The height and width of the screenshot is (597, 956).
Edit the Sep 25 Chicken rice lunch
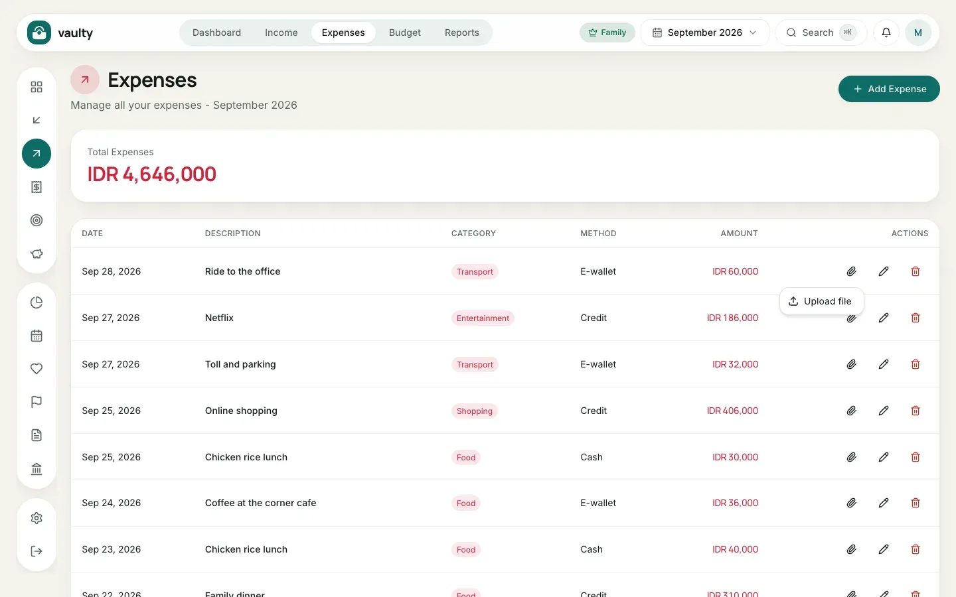(884, 457)
